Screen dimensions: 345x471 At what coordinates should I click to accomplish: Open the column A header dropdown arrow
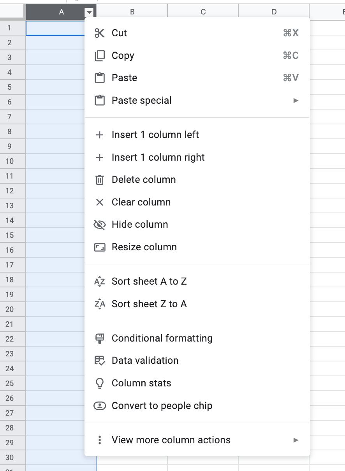(x=90, y=12)
